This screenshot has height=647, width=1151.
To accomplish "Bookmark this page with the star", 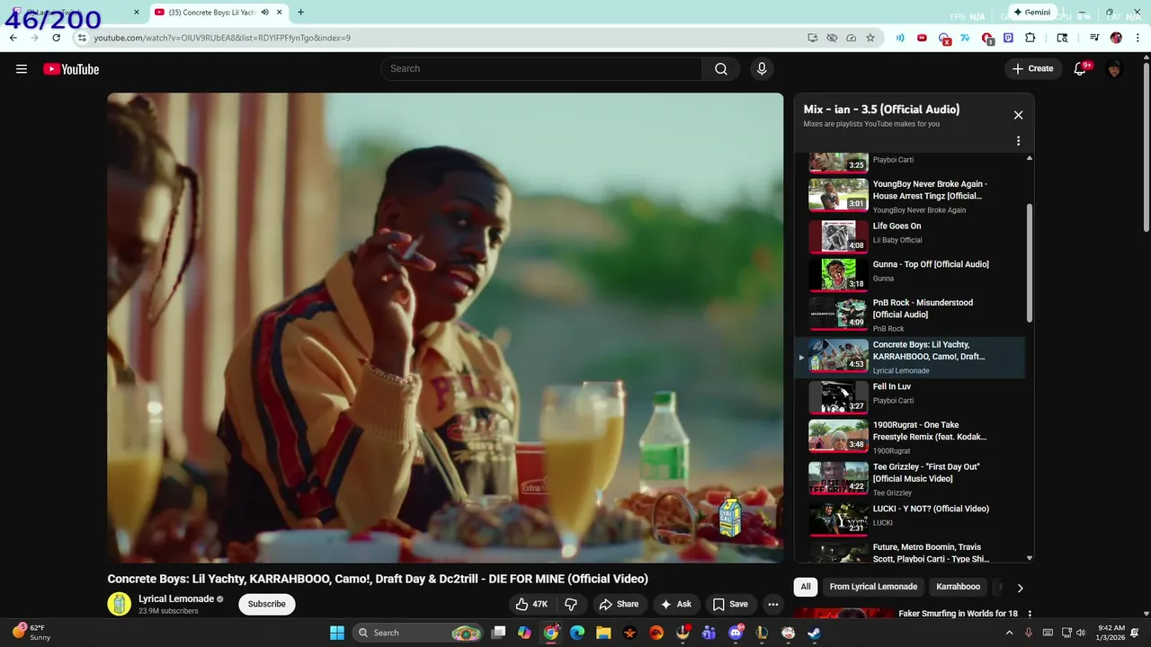I will (870, 38).
